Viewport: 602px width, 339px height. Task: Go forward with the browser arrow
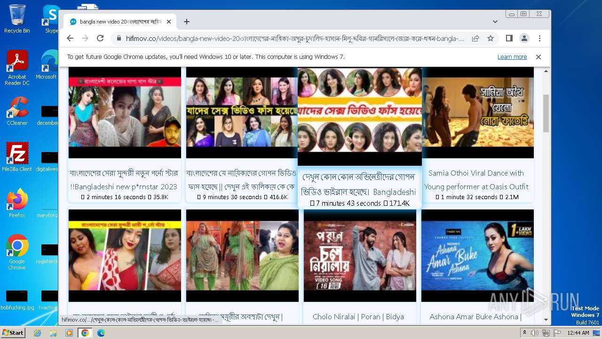point(85,38)
